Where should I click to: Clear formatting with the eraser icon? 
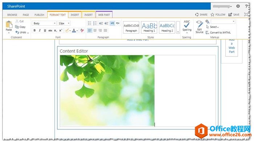(82, 30)
